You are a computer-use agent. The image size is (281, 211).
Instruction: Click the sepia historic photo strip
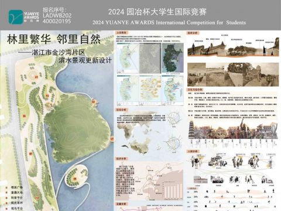click(x=233, y=74)
